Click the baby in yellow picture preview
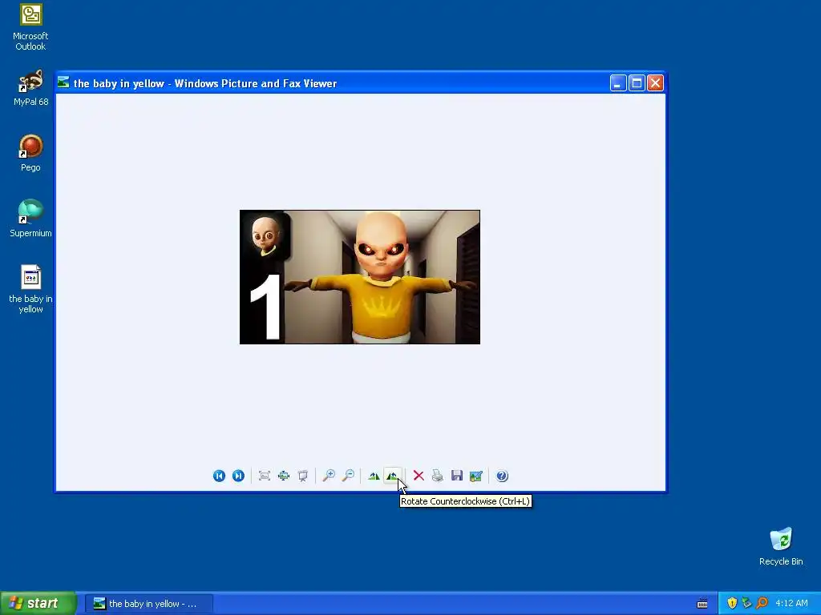Screen dimensions: 821x615 point(360,277)
